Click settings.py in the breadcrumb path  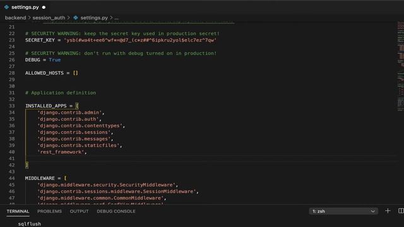coord(94,18)
